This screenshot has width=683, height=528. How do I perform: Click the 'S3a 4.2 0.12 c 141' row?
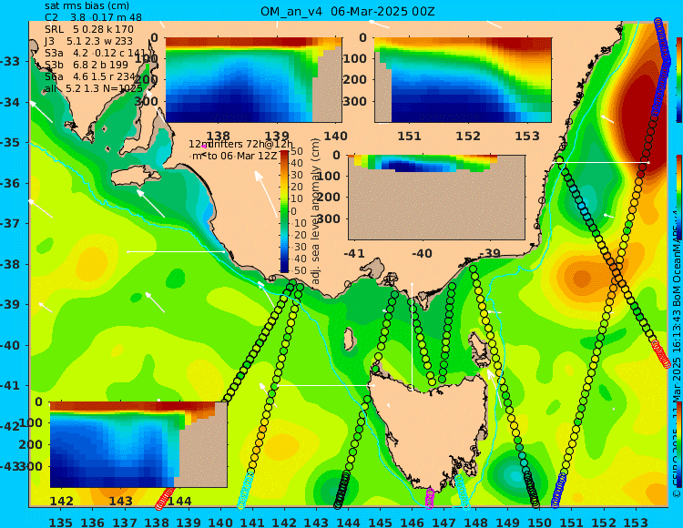tap(95, 53)
